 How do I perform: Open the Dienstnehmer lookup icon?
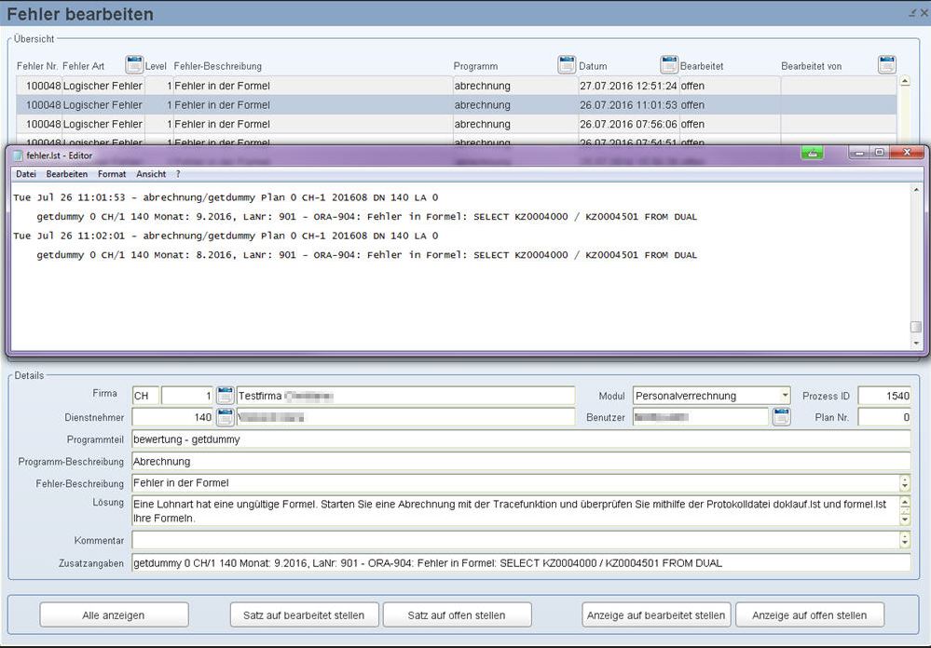(225, 417)
